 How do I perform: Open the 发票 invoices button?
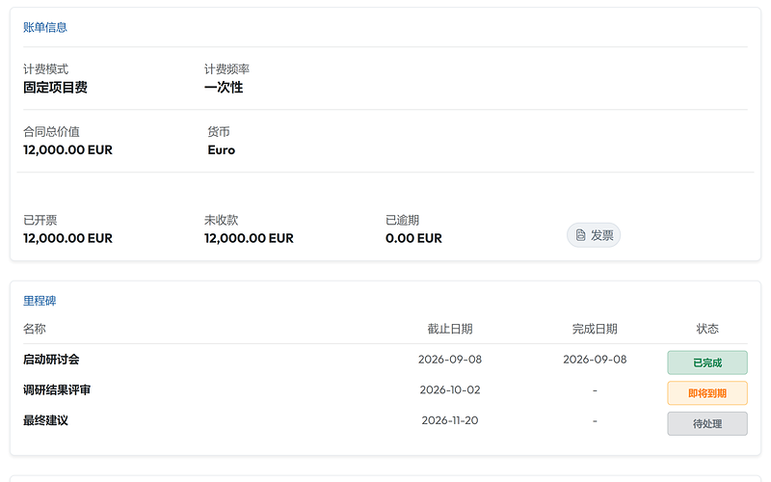point(594,235)
